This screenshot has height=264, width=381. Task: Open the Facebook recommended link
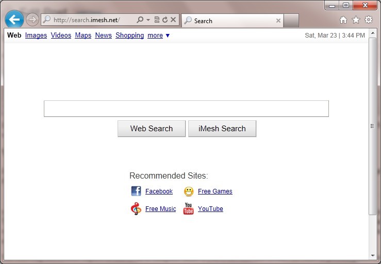tap(159, 191)
